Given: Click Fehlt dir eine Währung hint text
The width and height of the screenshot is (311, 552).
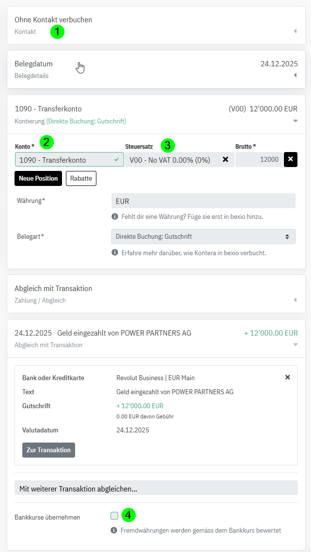Looking at the screenshot, I should pos(192,216).
